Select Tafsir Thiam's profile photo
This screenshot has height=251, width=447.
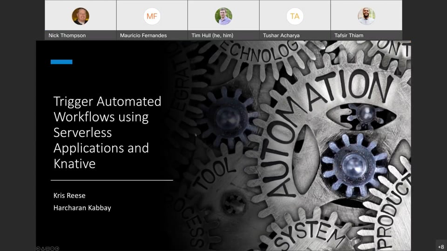tap(366, 16)
